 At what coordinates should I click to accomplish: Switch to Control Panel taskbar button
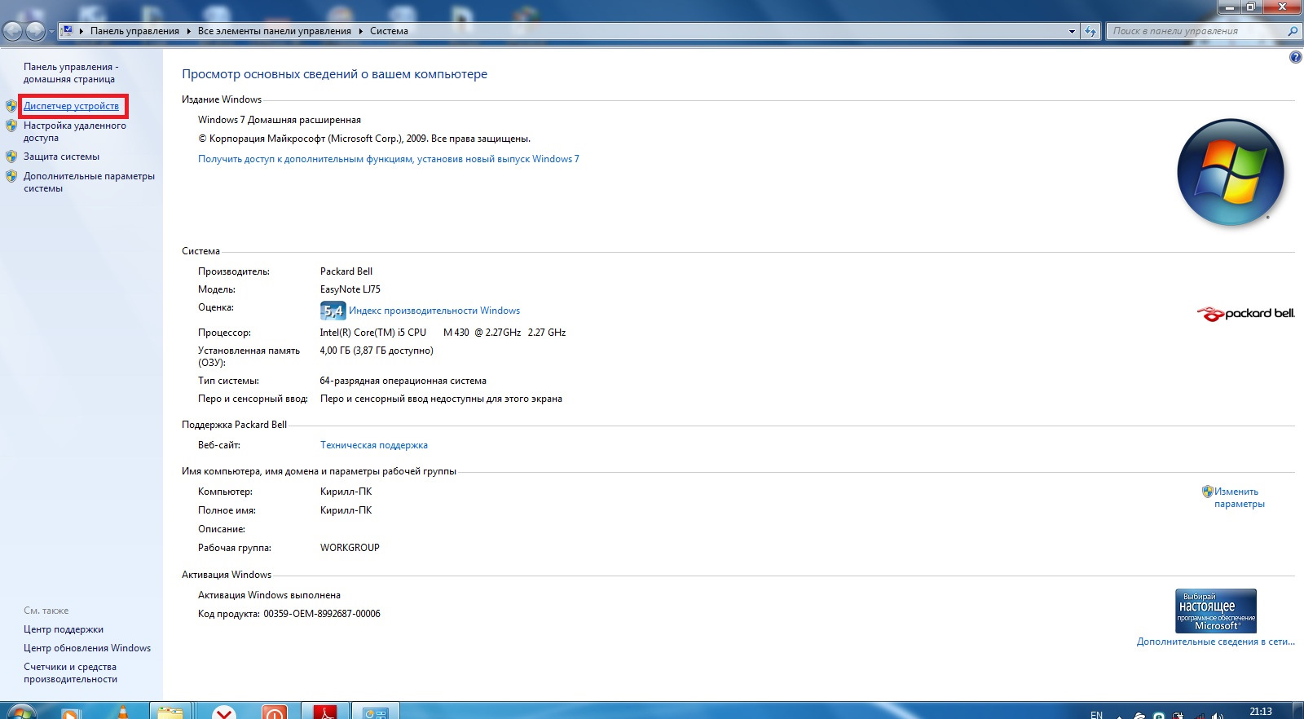[x=376, y=712]
